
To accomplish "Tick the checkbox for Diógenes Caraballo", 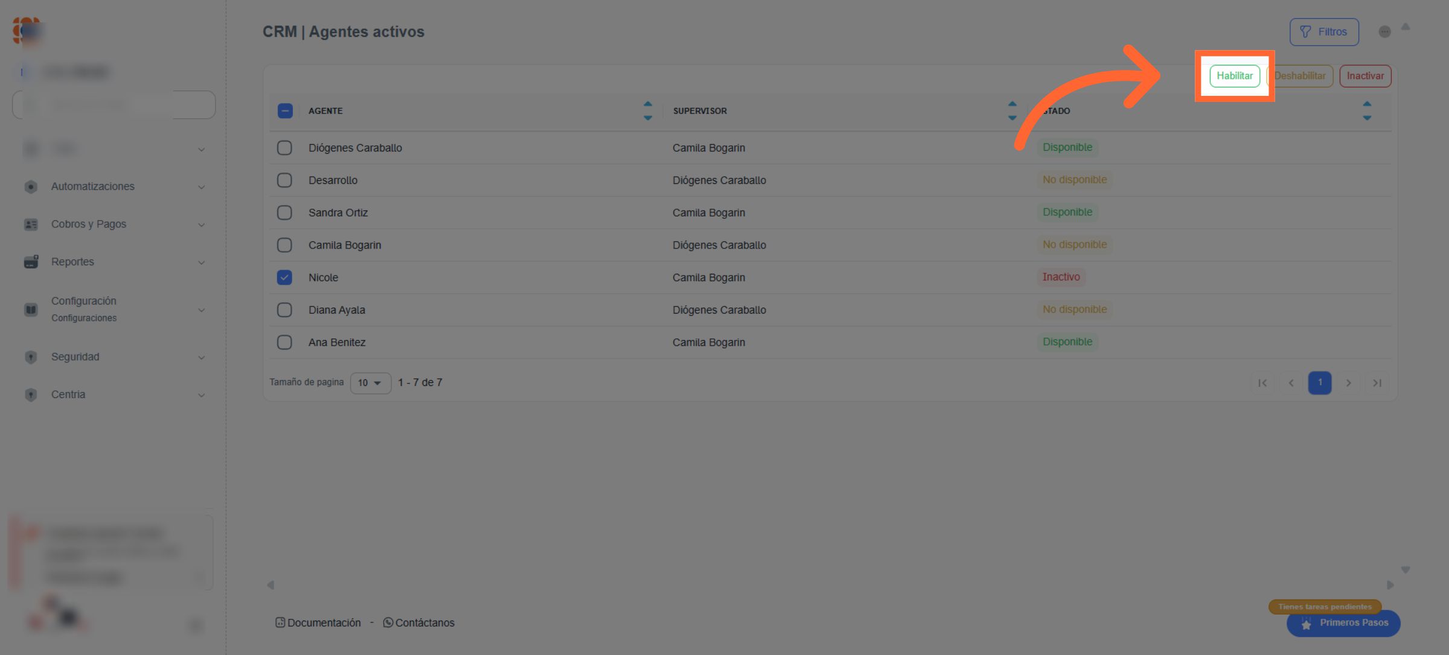I will [x=284, y=148].
